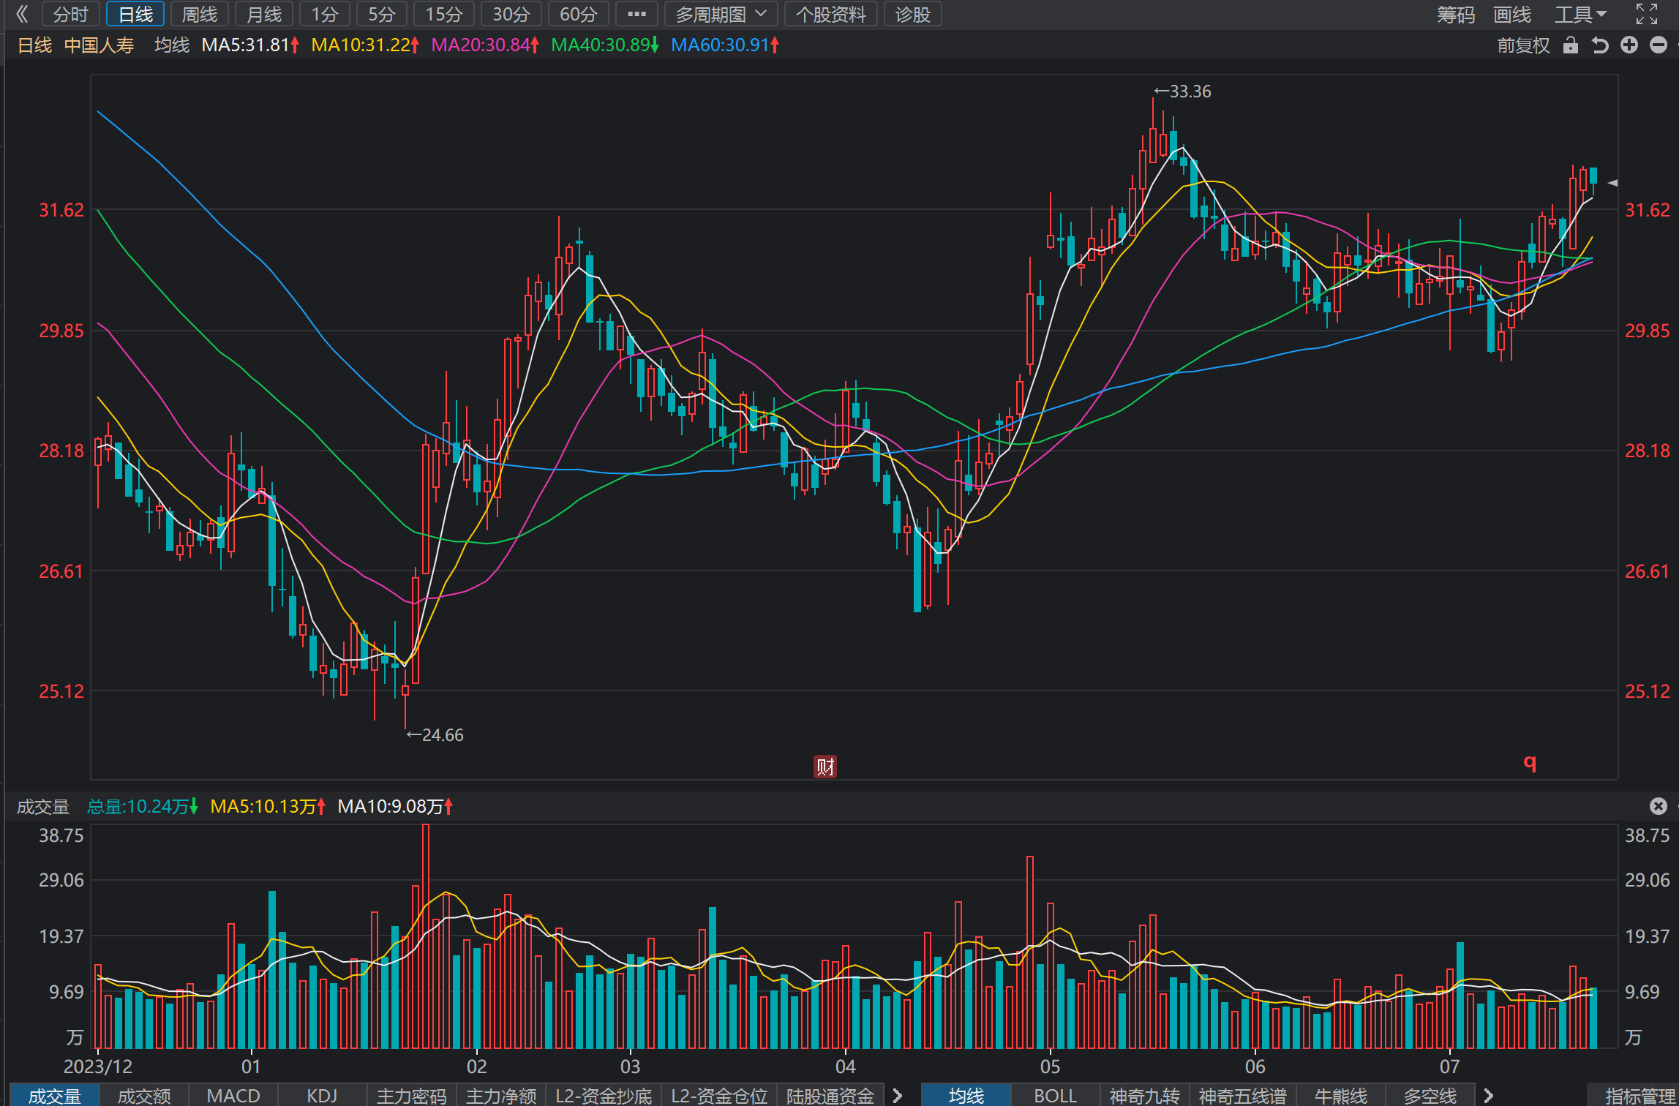The image size is (1679, 1106).
Task: Click the 2023/12 date axis label
Action: 98,1066
